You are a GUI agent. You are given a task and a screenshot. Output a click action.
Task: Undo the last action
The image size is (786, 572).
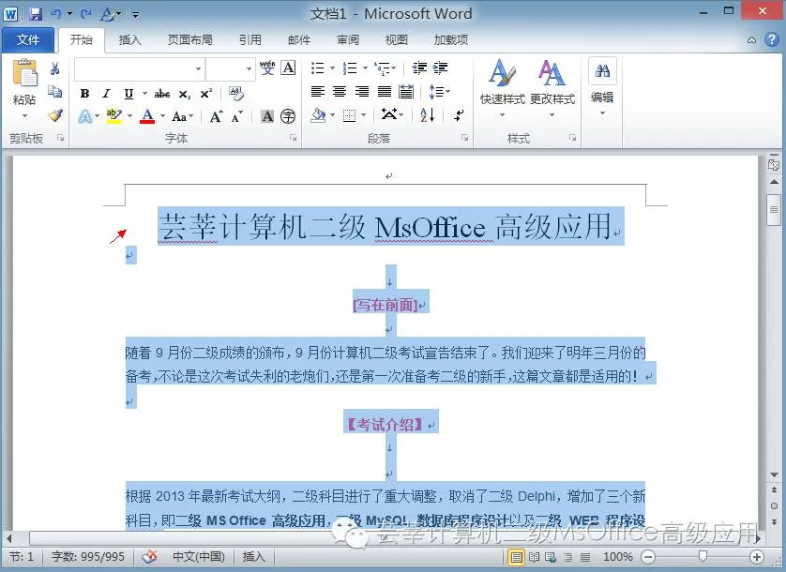[55, 14]
